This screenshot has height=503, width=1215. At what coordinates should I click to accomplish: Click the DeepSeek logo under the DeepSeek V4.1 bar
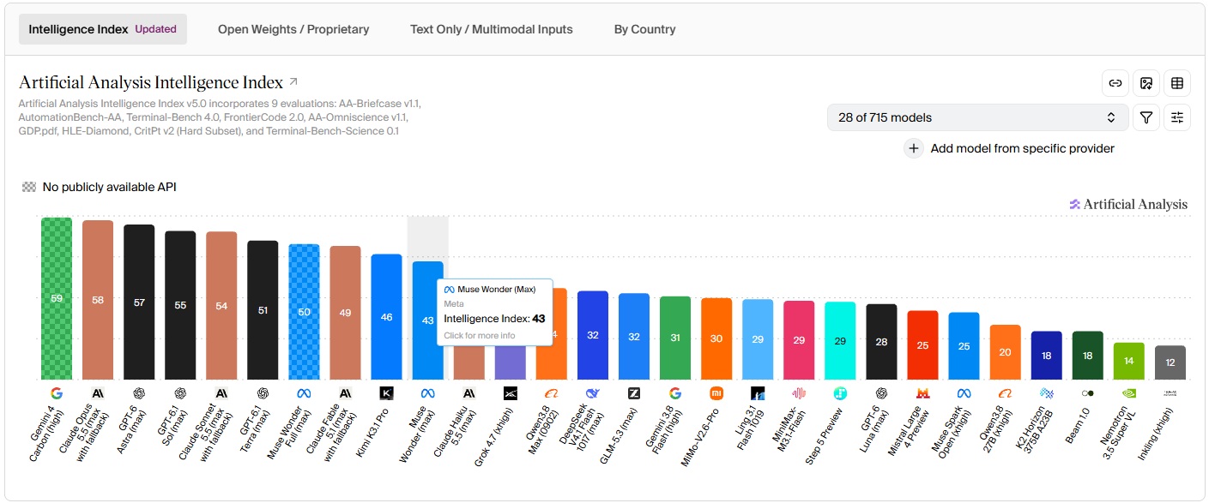[593, 393]
